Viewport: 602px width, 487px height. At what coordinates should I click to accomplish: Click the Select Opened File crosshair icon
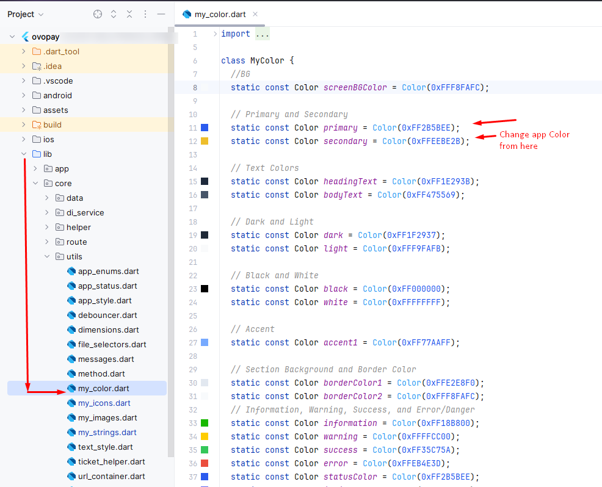click(98, 14)
